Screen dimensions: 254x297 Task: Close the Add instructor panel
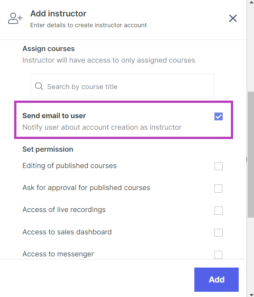coord(233,18)
